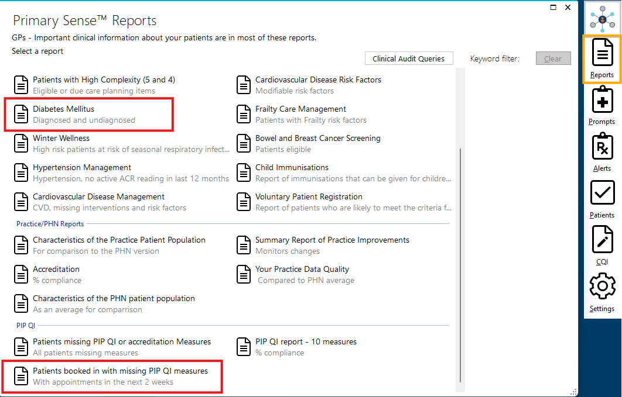Open the Diabetes Mellitus report title
This screenshot has height=397, width=622.
pos(63,109)
